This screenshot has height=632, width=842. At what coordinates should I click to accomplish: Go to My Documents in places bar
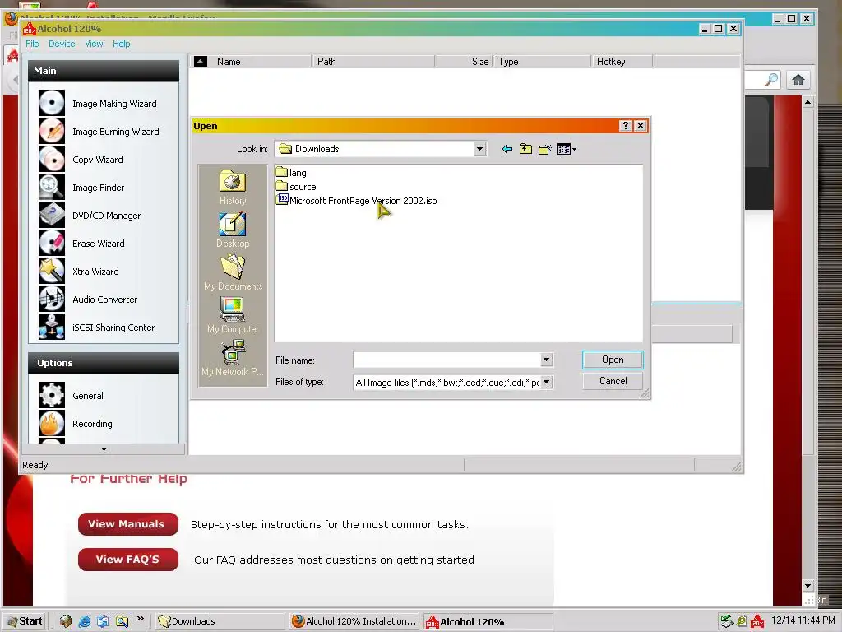click(233, 273)
